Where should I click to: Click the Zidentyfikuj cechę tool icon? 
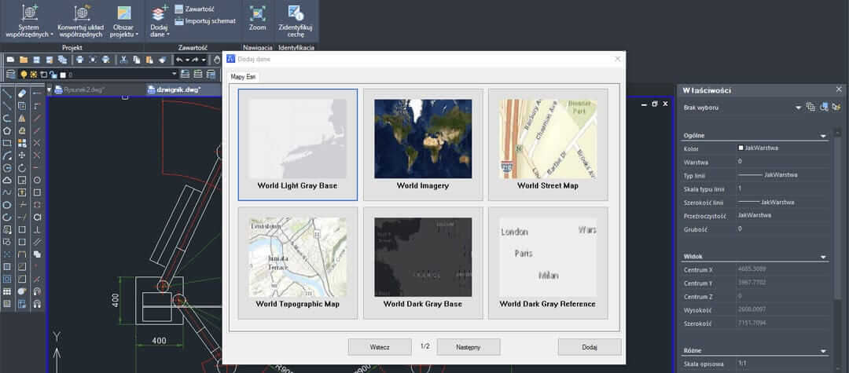[296, 14]
